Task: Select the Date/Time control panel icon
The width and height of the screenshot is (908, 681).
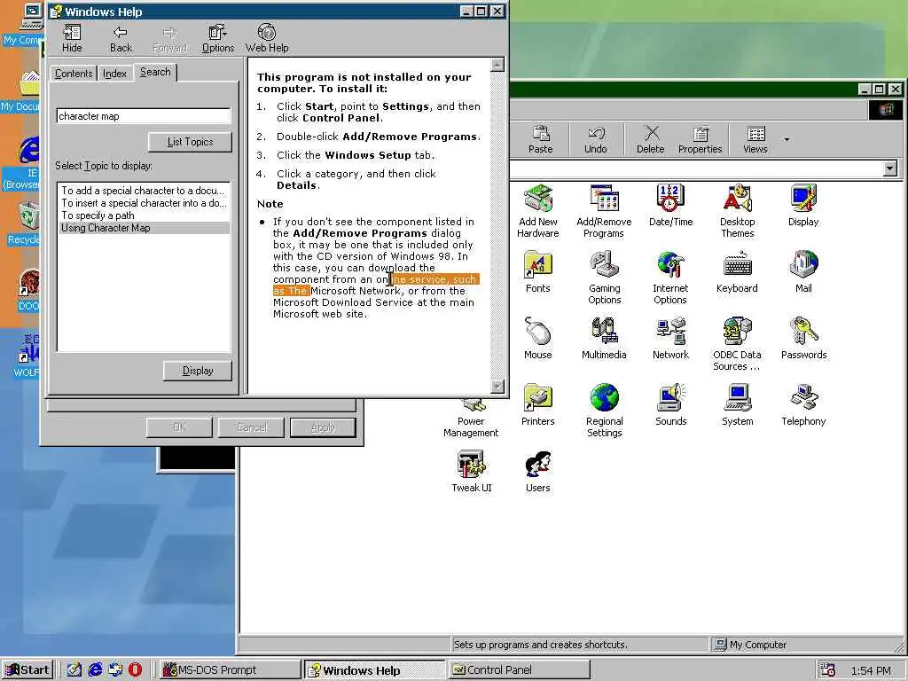Action: point(670,206)
